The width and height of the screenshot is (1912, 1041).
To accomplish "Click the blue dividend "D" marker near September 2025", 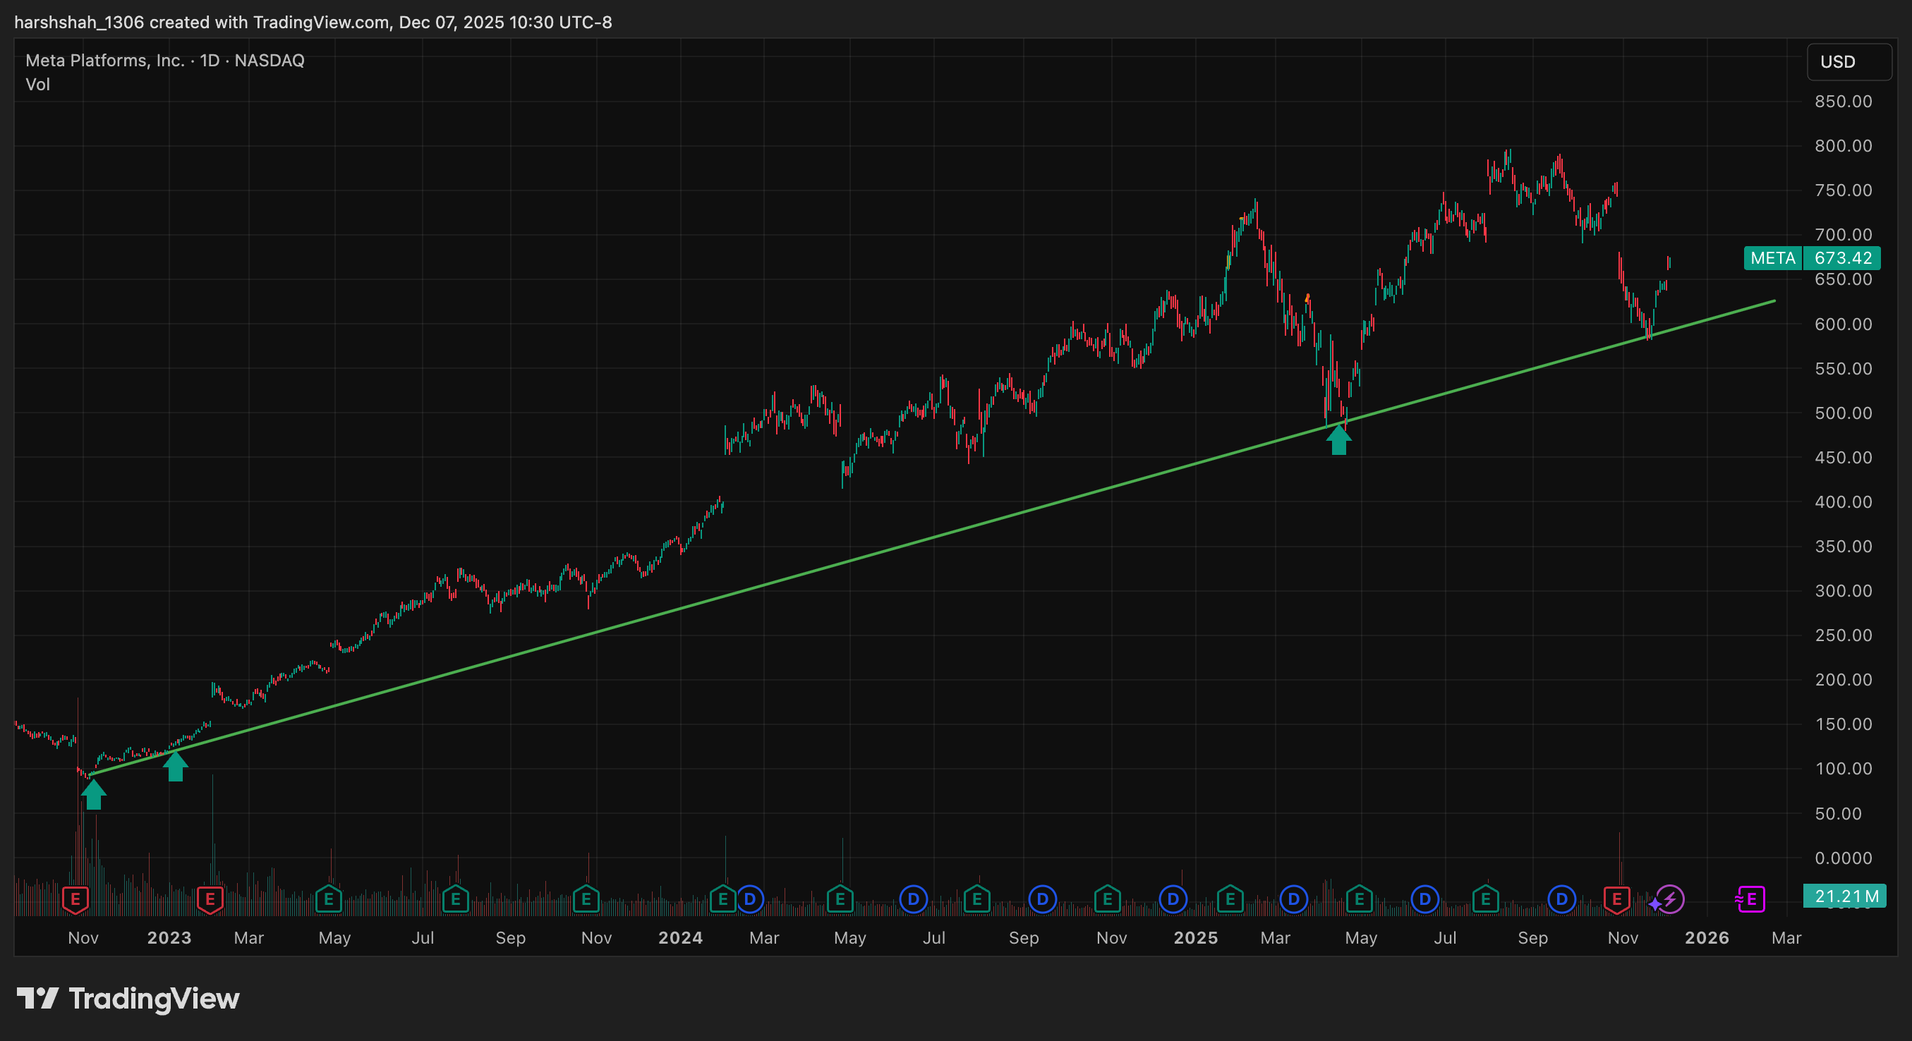I will click(1561, 899).
